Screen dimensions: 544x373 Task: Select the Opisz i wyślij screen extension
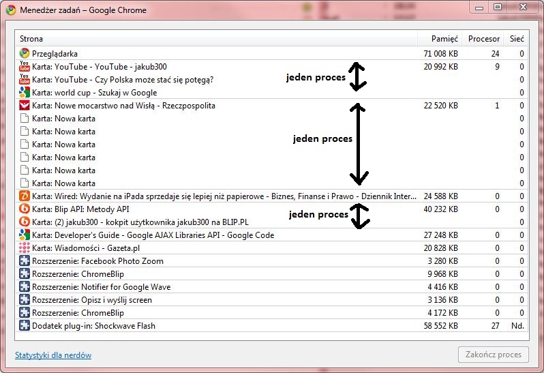tap(92, 300)
